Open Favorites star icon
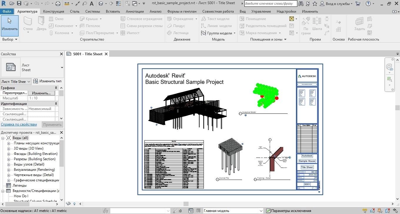 coord(315,4)
